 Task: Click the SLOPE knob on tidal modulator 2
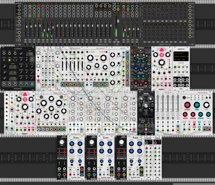click(89, 67)
